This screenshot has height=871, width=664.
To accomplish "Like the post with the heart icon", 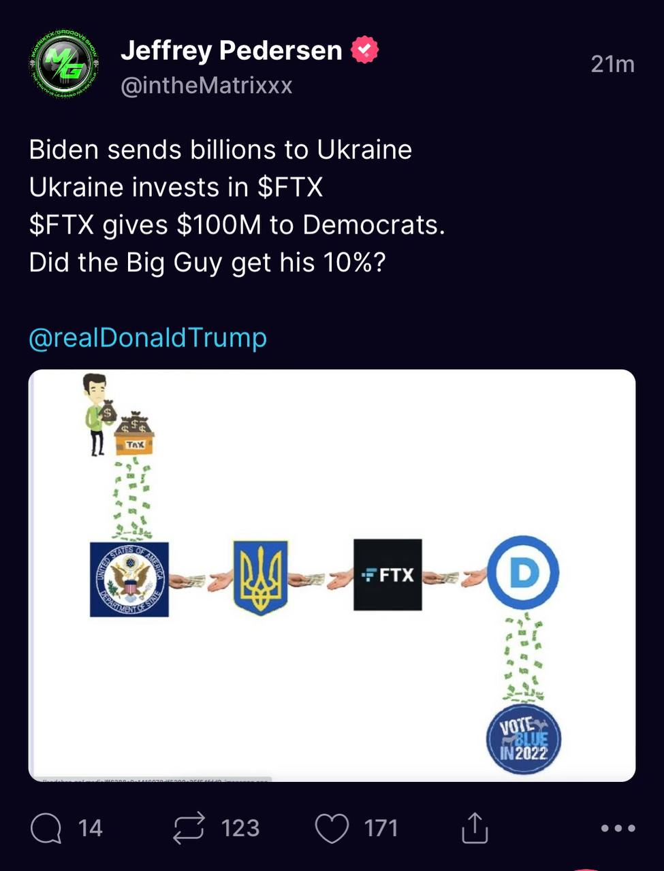I will point(332,828).
